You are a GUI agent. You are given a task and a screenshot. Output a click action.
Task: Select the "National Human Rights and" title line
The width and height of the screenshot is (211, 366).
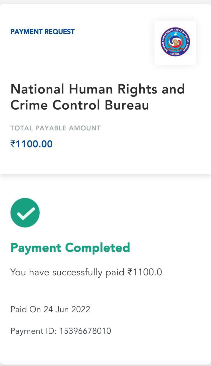coord(98,89)
